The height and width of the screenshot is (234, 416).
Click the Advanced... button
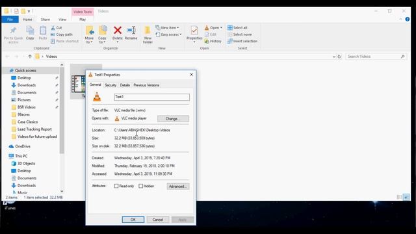click(x=178, y=187)
